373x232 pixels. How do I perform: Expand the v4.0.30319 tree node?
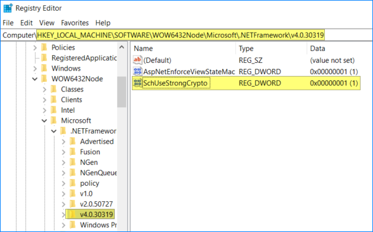click(x=64, y=215)
